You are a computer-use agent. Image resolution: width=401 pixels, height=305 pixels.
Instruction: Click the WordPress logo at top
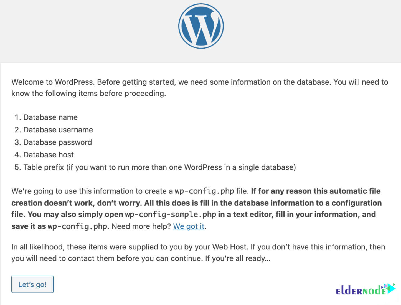pos(201,26)
